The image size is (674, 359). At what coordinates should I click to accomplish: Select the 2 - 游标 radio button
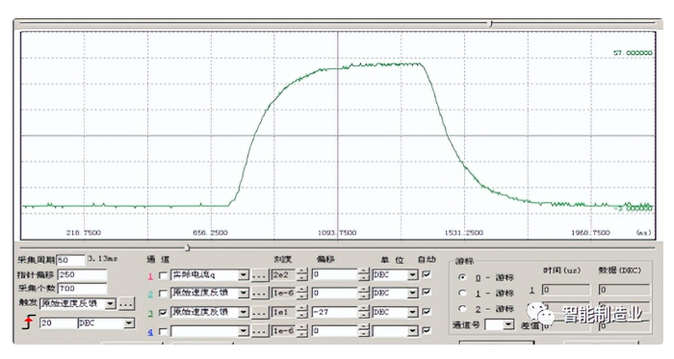pos(462,308)
